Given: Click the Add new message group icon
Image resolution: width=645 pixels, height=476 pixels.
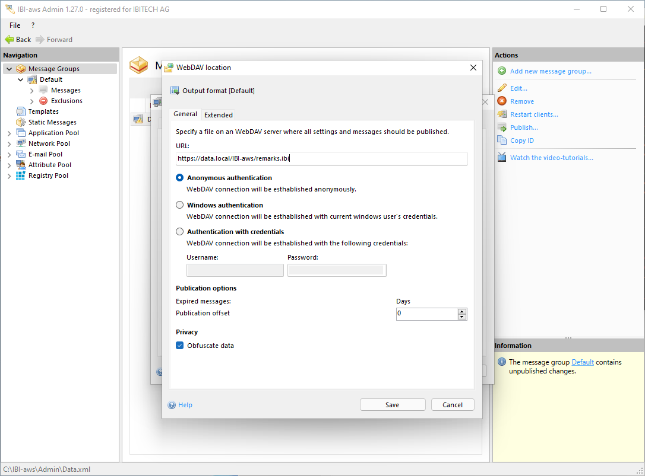Looking at the screenshot, I should 502,71.
